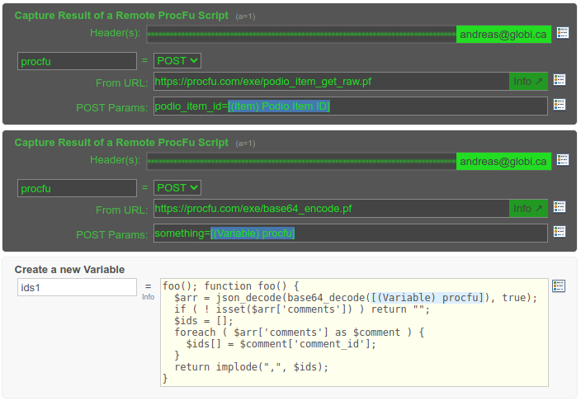Expand the POST method dropdown in the second script block

pos(177,187)
